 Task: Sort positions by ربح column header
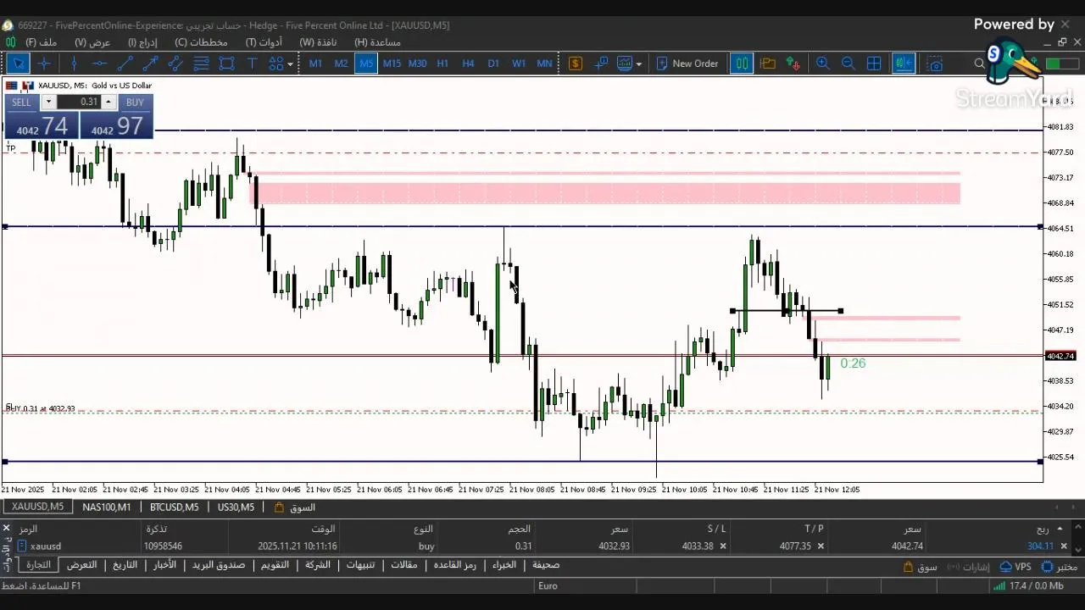[x=1042, y=529]
